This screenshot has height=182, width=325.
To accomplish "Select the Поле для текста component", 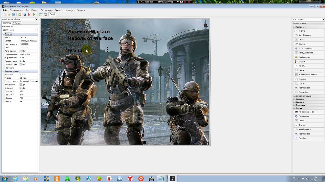I will 308,53.
